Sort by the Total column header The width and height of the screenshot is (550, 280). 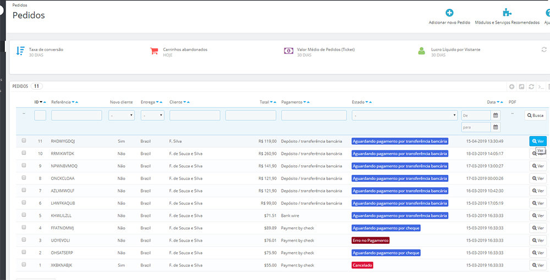coord(265,102)
